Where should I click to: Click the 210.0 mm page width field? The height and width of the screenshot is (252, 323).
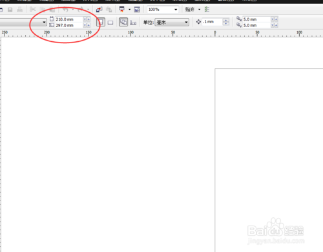tap(69, 19)
